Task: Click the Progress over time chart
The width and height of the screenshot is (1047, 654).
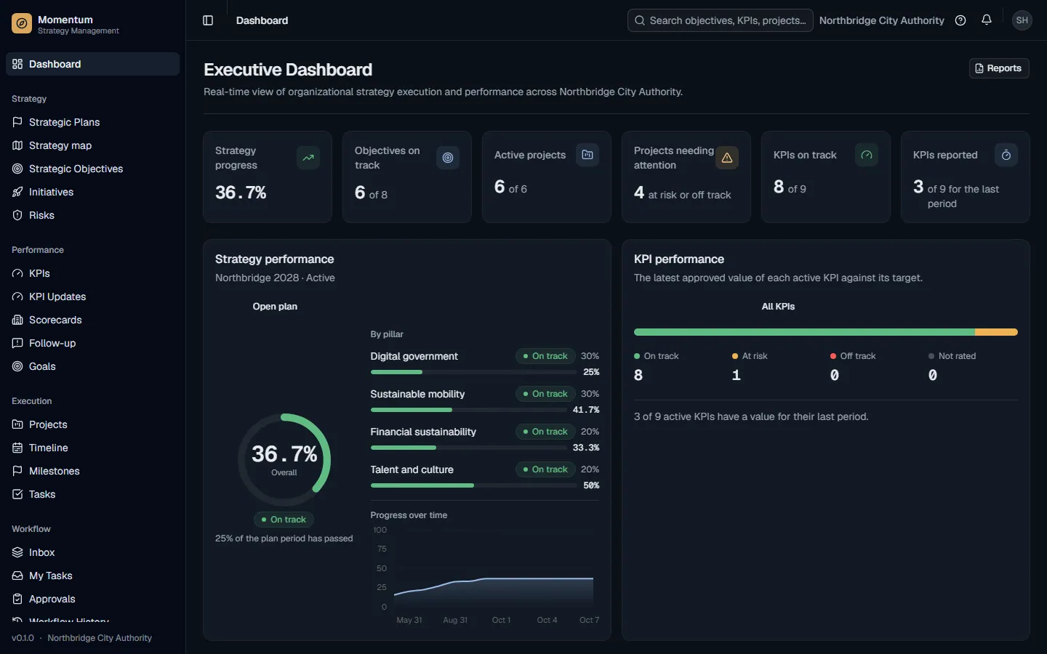Action: point(485,574)
